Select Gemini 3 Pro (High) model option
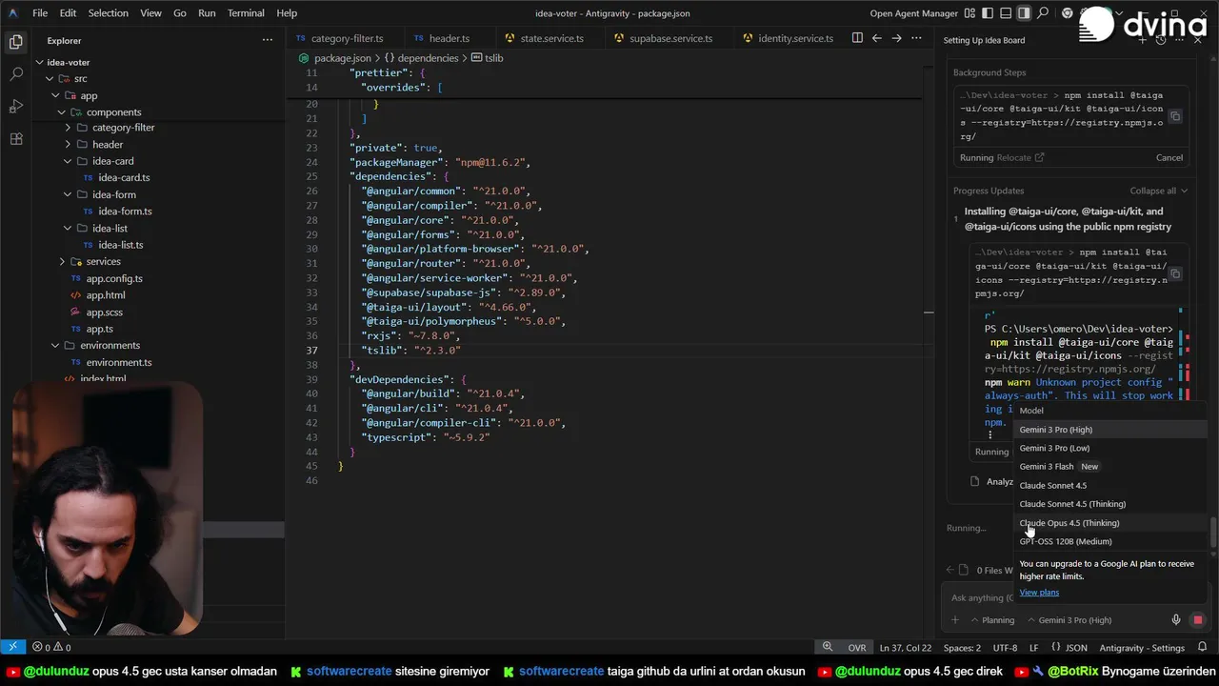 point(1109,430)
